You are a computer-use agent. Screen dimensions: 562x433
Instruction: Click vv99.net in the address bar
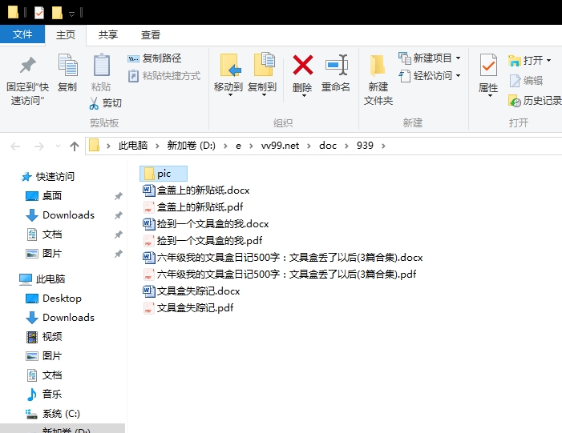[280, 146]
